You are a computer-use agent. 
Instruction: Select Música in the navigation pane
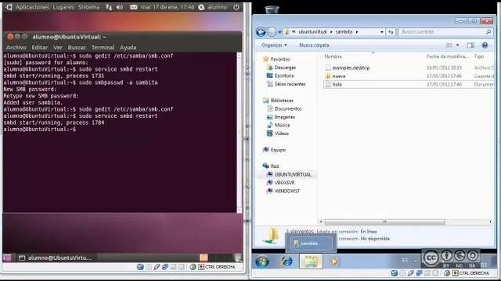coord(279,125)
